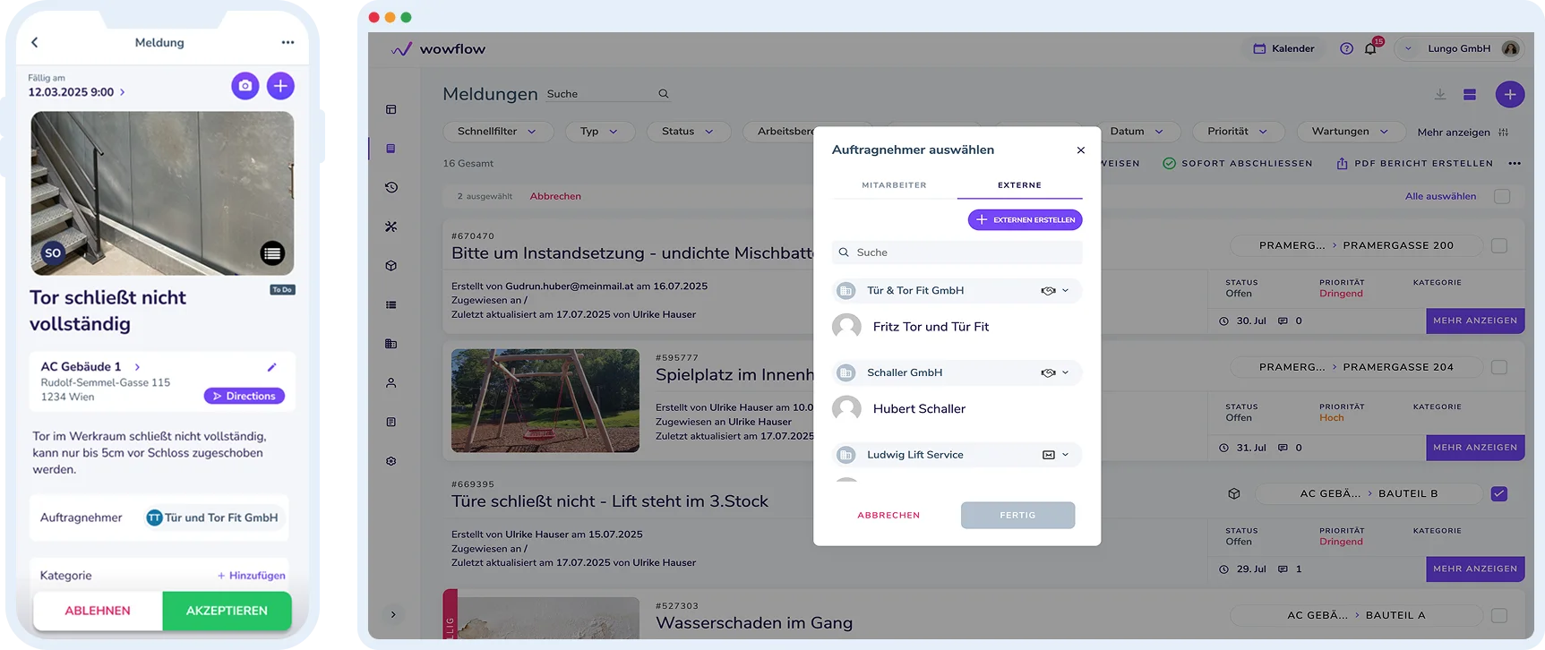Tap the Directions button
Viewport: 1545px width, 650px height.
245,396
